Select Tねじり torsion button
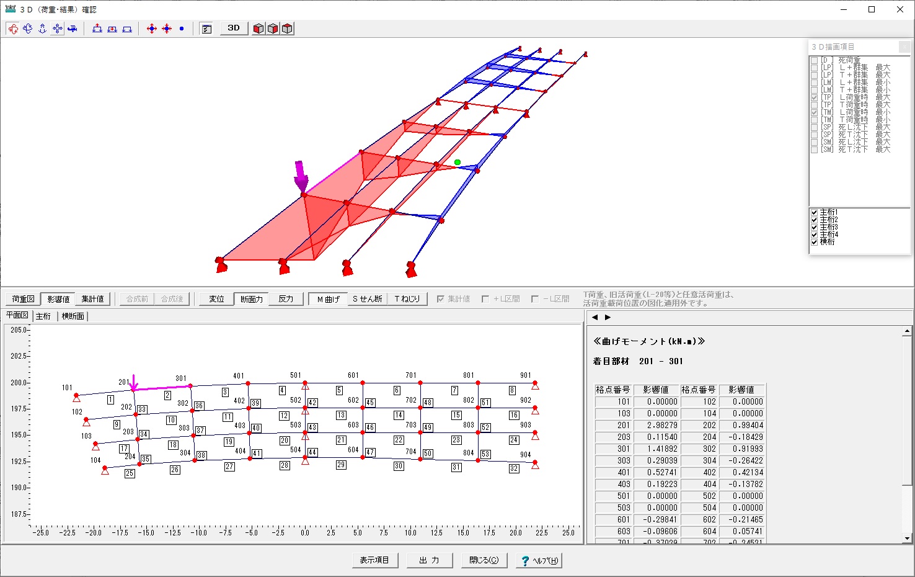The width and height of the screenshot is (915, 577). coord(407,299)
